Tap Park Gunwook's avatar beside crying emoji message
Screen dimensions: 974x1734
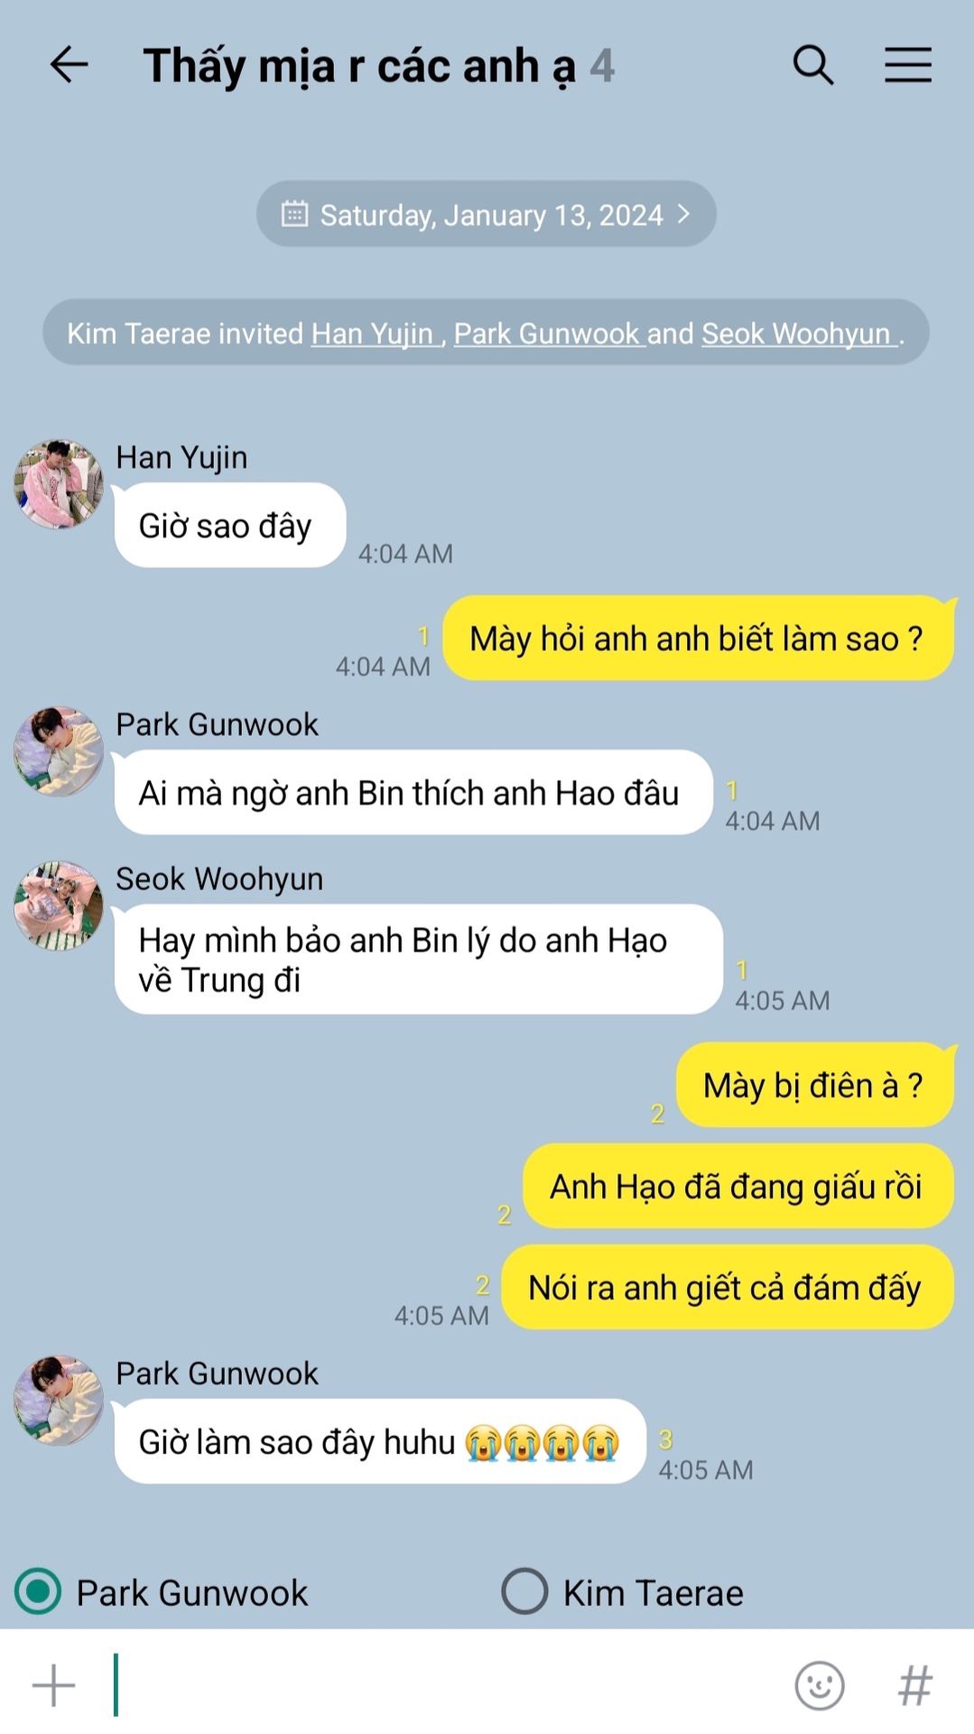click(59, 1400)
